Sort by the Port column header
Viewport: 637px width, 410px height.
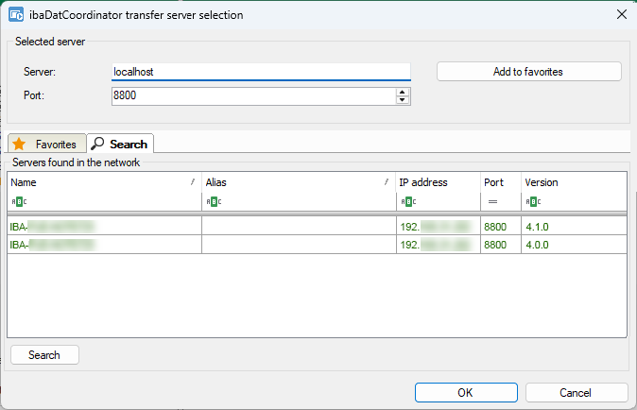coord(501,182)
